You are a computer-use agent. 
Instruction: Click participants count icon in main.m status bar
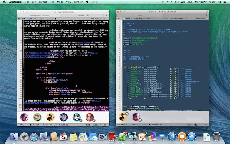(195, 125)
